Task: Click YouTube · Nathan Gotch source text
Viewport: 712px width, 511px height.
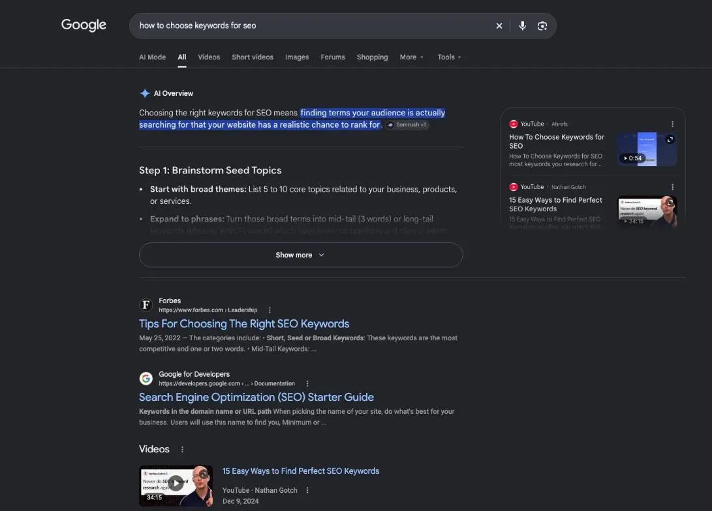Action: (260, 491)
